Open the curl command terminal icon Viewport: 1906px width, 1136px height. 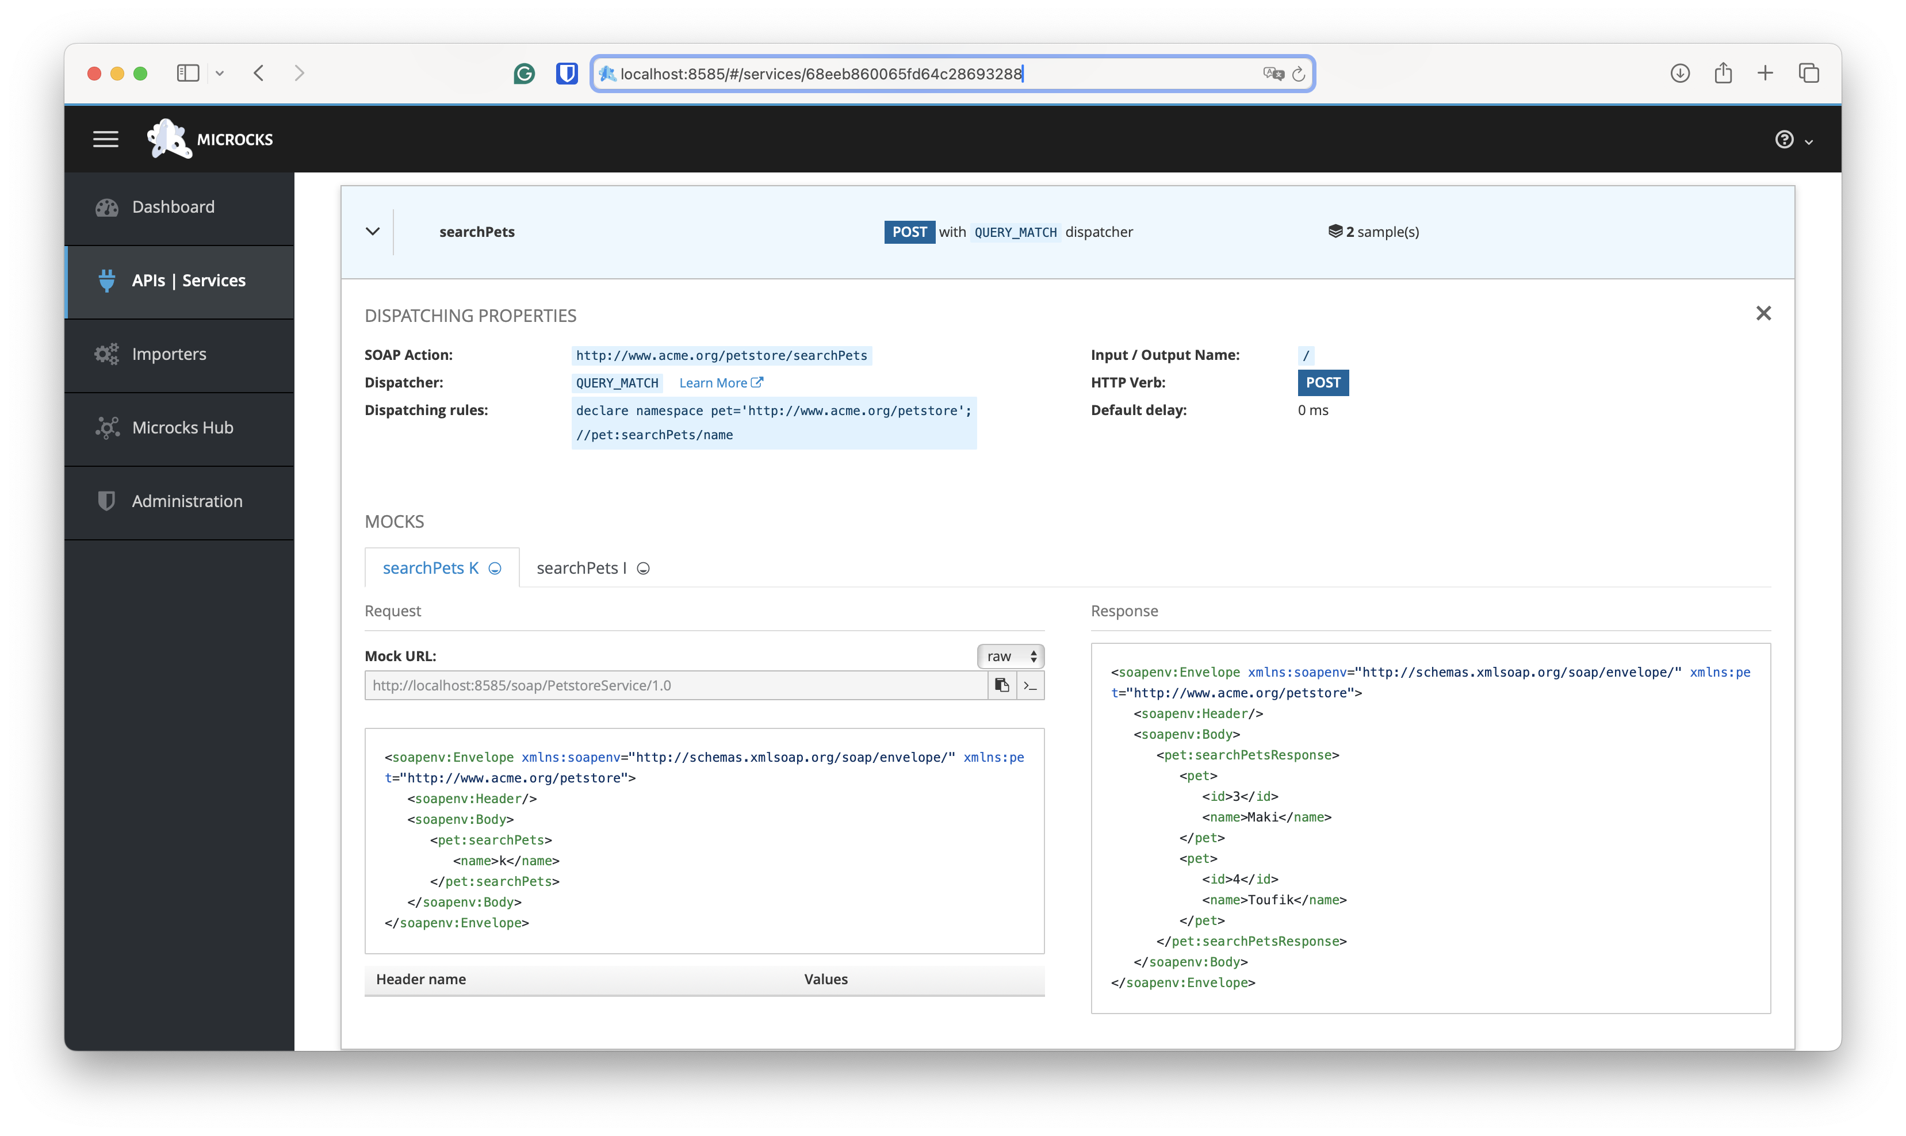tap(1030, 685)
